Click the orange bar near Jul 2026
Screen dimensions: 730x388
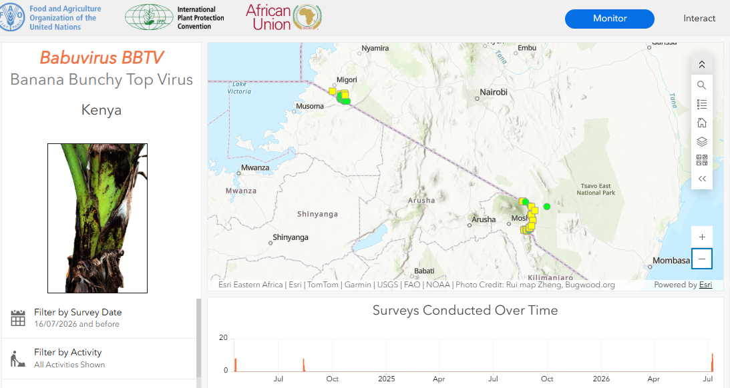pos(712,362)
